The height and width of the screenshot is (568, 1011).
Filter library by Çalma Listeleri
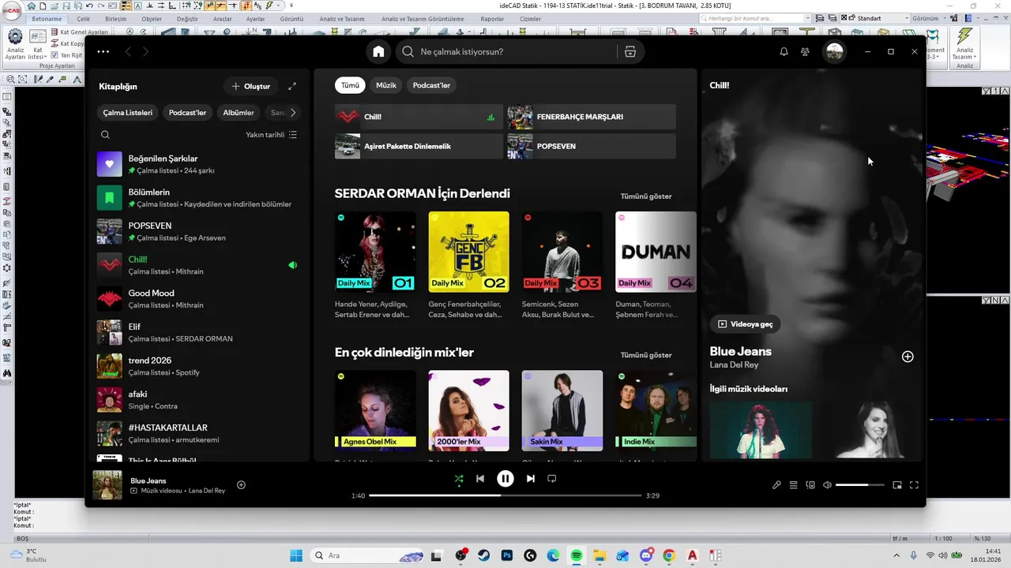(x=128, y=113)
